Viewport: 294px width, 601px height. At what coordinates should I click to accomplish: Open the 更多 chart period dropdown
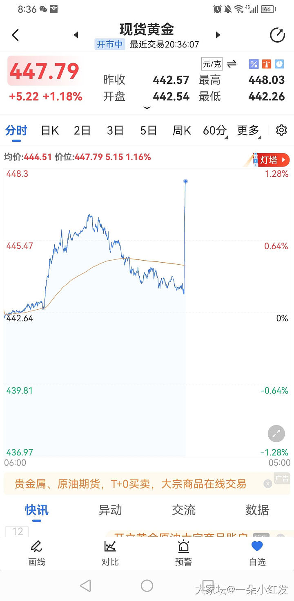point(249,131)
